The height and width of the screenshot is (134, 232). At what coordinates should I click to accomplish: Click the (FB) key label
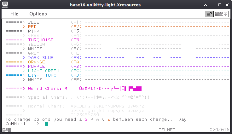click(76, 66)
